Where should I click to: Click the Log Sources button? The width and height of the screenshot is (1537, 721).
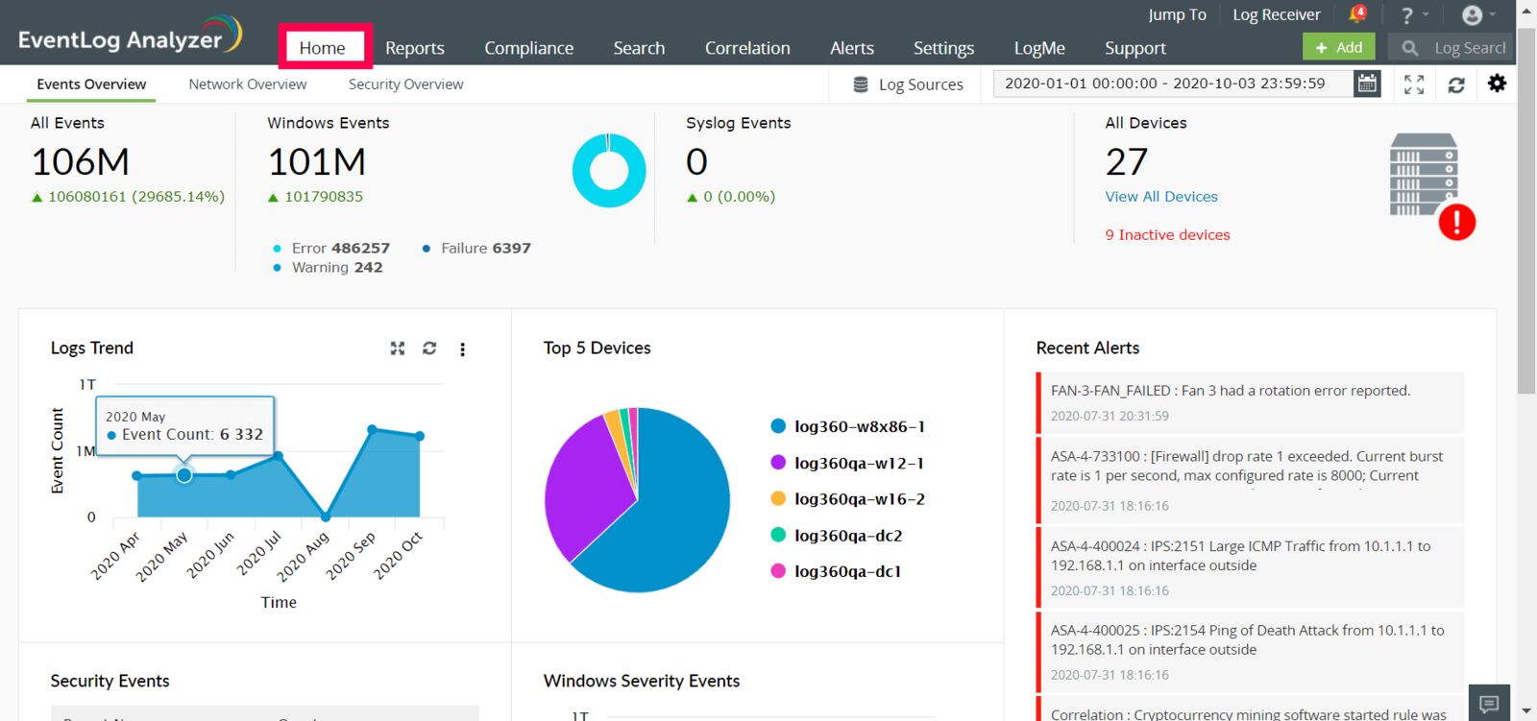coord(908,84)
